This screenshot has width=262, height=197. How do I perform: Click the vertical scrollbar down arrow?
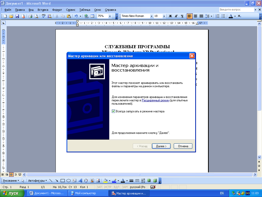[x=259, y=157]
